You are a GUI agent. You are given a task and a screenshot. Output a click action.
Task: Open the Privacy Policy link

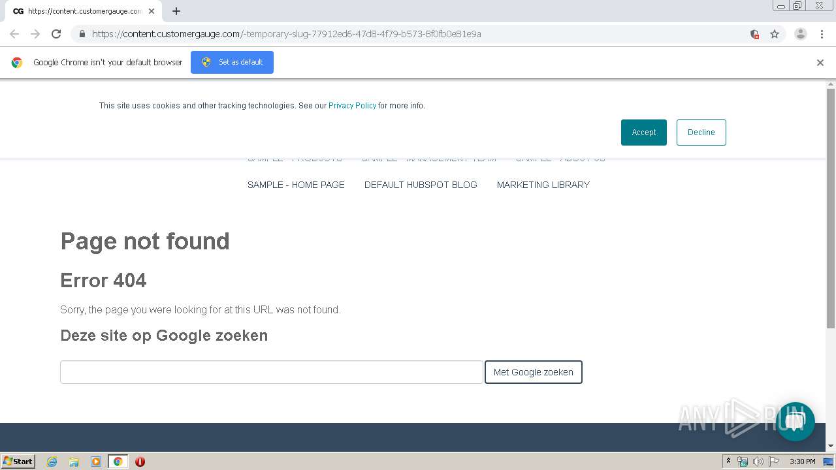pyautogui.click(x=353, y=106)
